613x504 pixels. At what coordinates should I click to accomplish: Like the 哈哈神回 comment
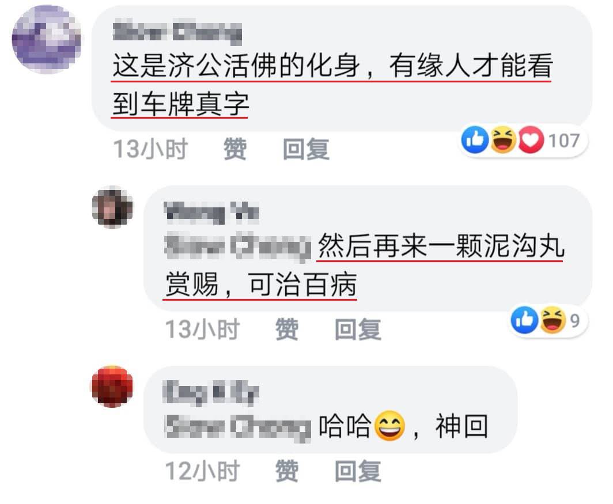point(287,471)
